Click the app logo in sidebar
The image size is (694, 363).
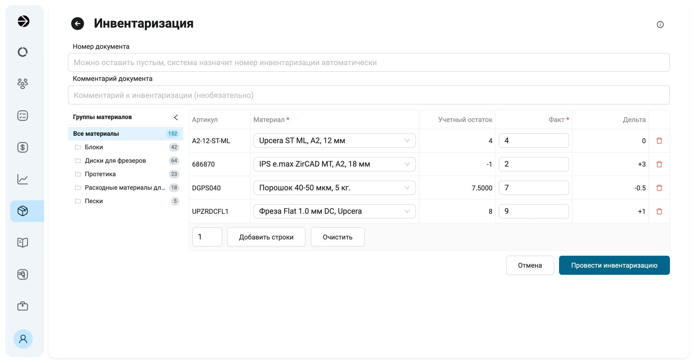click(23, 21)
